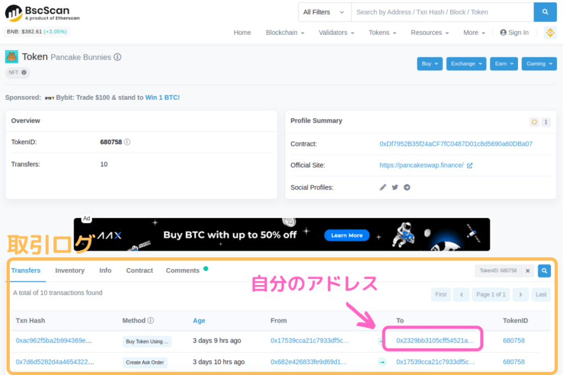Open the three-dot menu in Profile Summary
The image size is (563, 375).
click(x=546, y=122)
